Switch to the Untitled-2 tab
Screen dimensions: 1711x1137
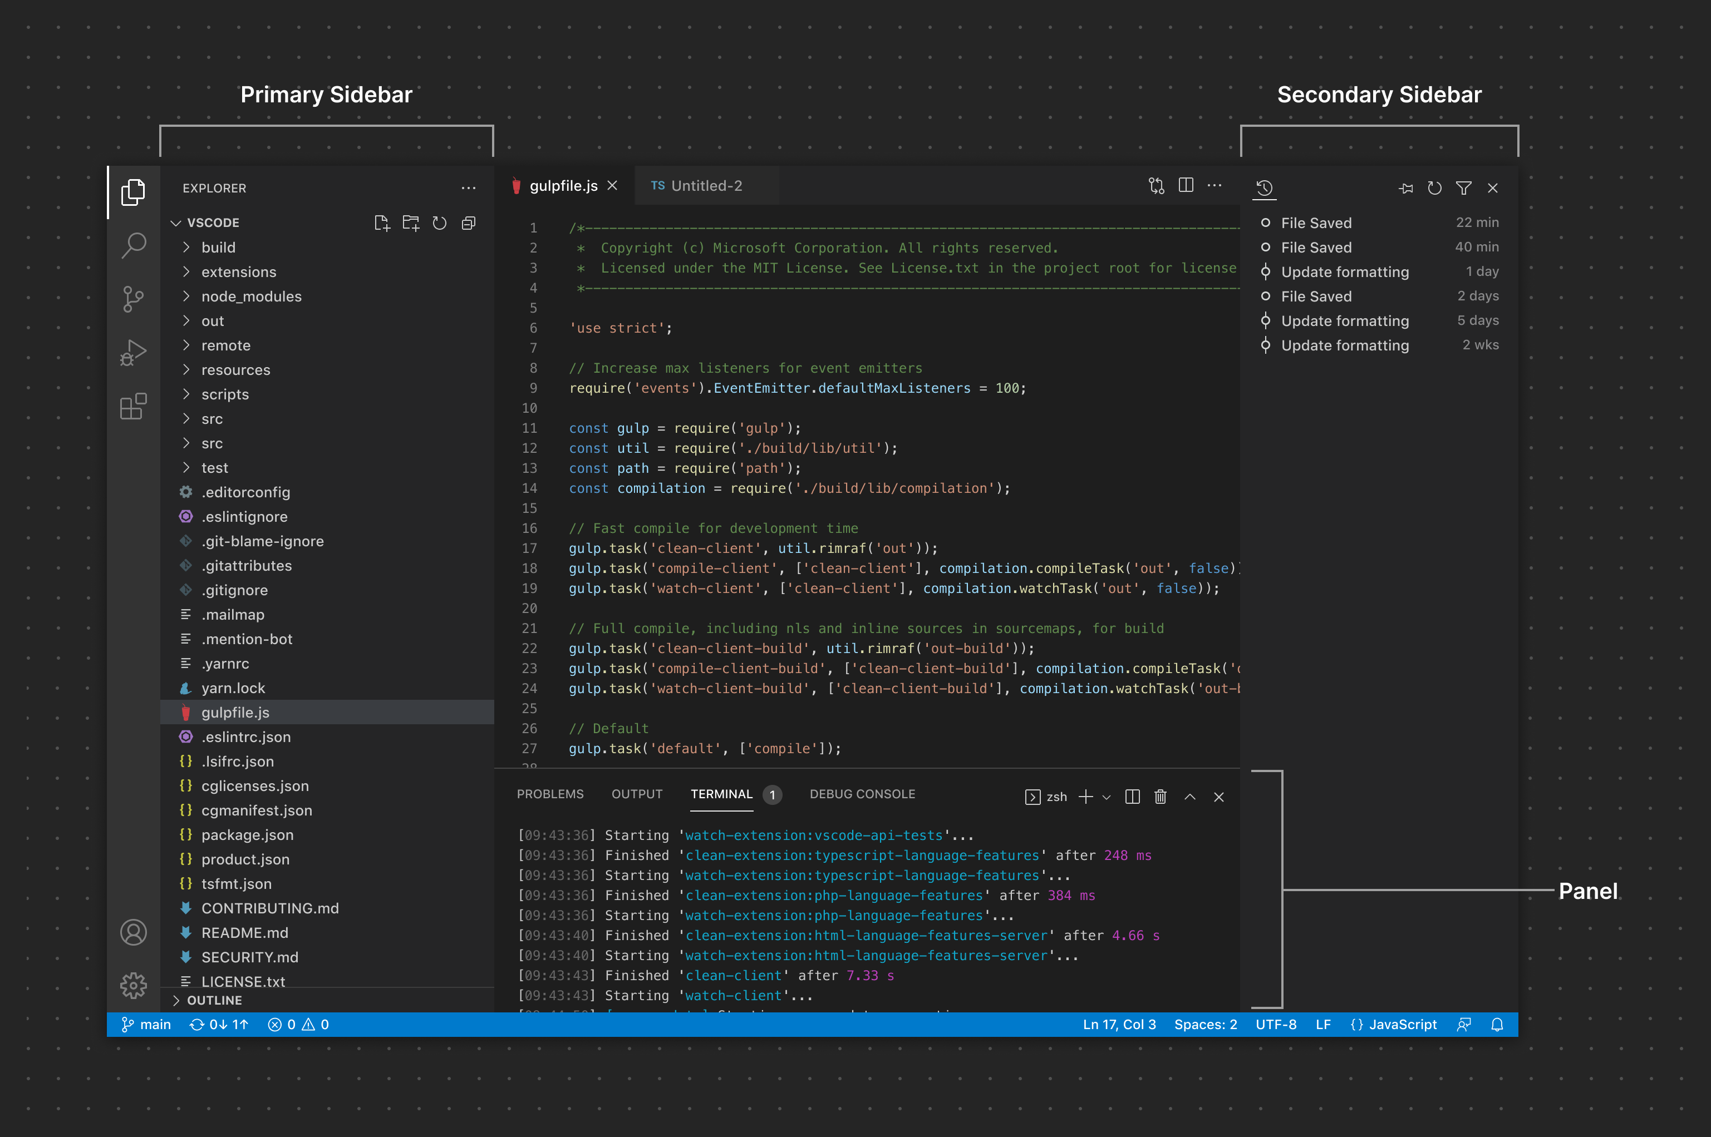[x=706, y=186]
